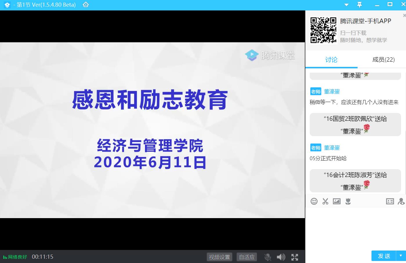Toggle the muted microphone icon
The image size is (406, 263).
[268, 257]
